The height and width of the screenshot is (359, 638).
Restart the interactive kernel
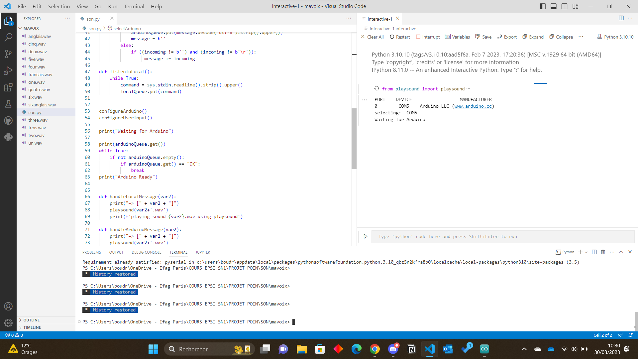(400, 37)
